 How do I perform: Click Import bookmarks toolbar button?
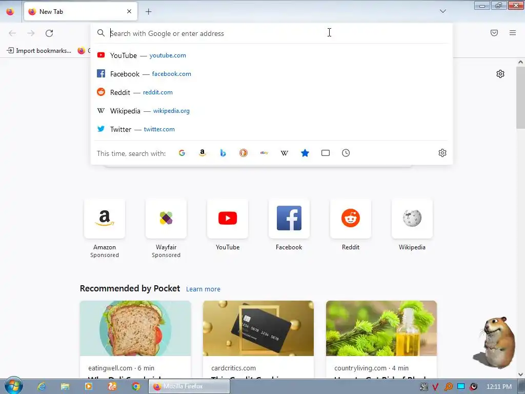click(39, 51)
